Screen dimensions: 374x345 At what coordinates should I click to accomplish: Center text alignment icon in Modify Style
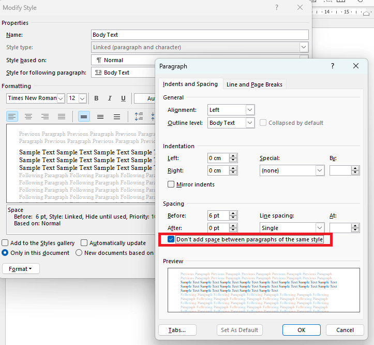click(x=28, y=117)
